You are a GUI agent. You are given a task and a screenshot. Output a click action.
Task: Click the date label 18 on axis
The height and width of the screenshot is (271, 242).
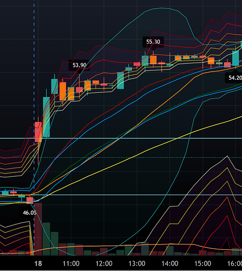(x=38, y=263)
